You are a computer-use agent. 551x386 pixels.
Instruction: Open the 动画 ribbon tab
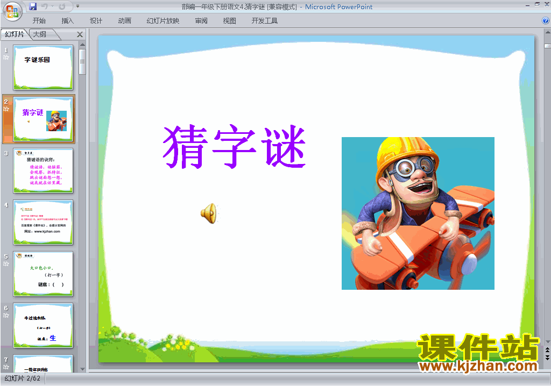point(124,21)
